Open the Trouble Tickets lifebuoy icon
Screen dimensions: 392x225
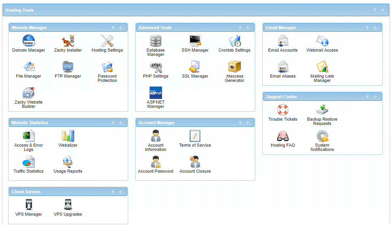283,110
